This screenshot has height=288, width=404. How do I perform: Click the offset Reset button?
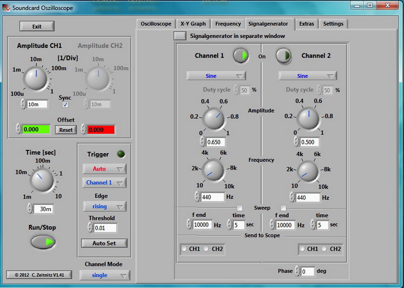(66, 129)
